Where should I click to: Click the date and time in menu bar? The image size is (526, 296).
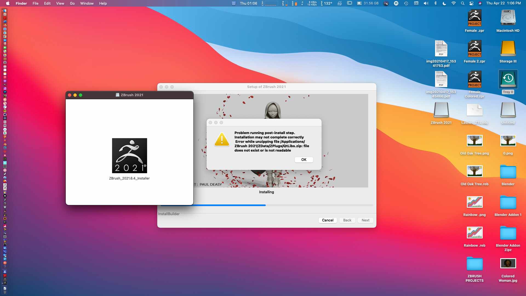click(x=504, y=3)
